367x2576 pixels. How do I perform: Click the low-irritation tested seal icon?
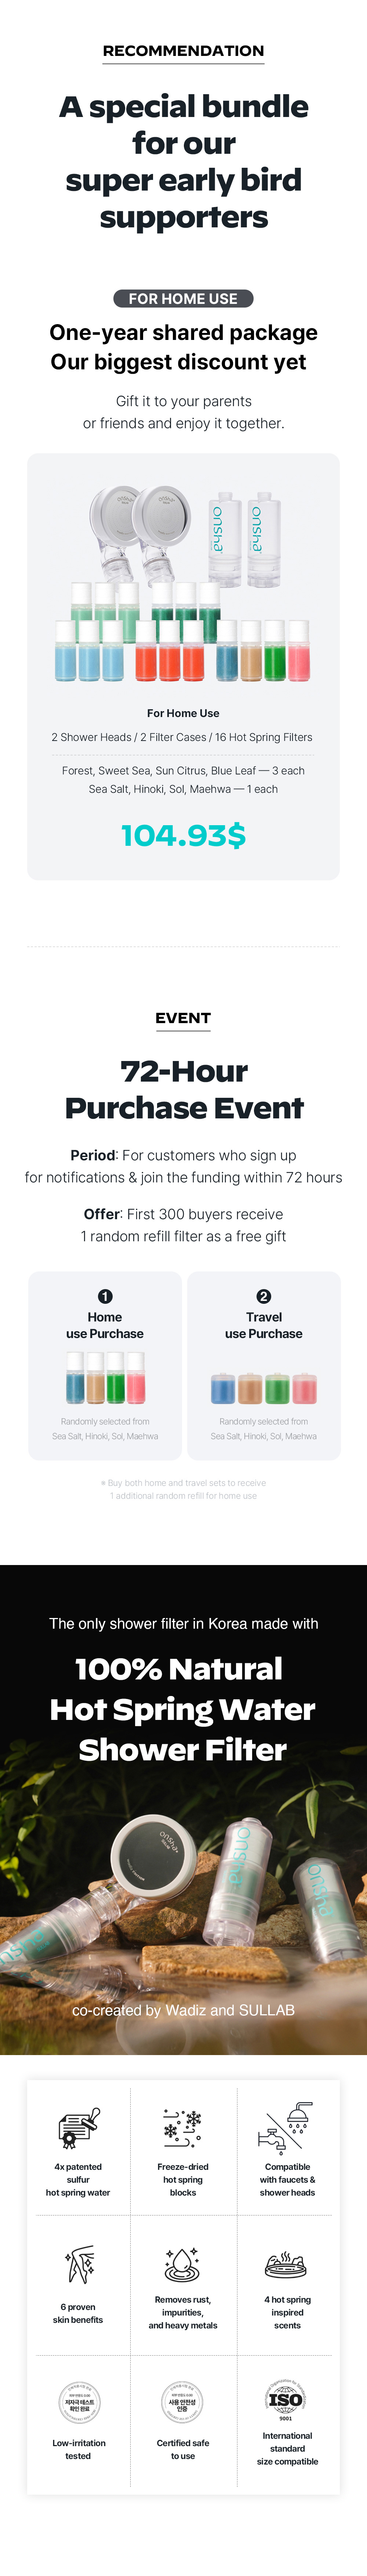[x=78, y=2400]
